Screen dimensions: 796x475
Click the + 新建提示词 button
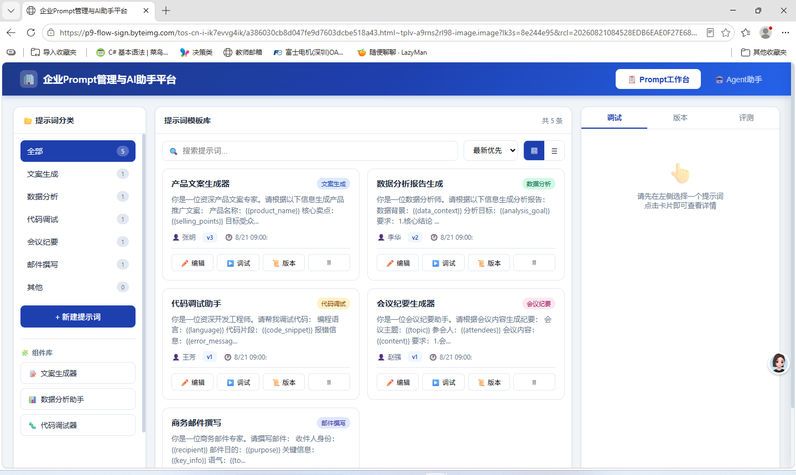[x=78, y=316]
